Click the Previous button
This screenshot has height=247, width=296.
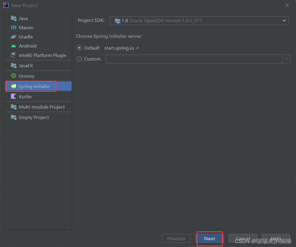tap(176, 238)
